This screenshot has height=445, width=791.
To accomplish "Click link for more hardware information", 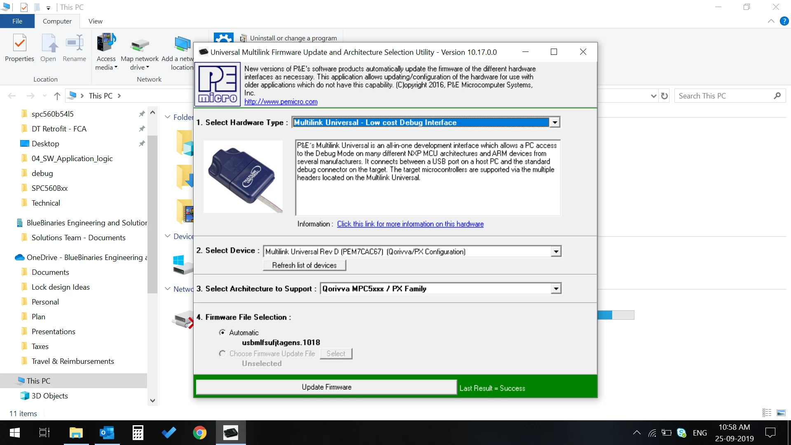I will [x=410, y=224].
